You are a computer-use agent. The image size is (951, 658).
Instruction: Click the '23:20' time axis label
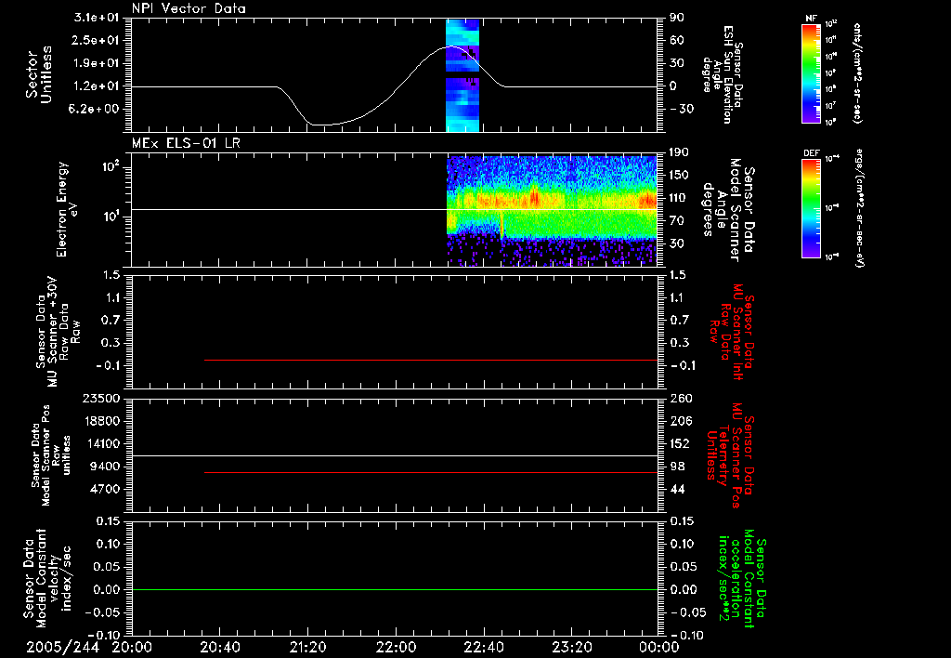tap(572, 647)
